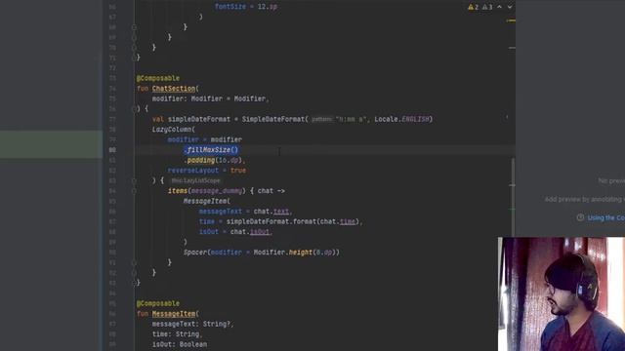Open the yellow warnings count indicator
625x351 pixels.
(473, 7)
